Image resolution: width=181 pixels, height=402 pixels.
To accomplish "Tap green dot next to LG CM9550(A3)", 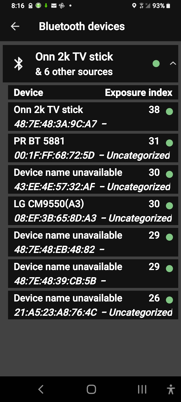I will (169, 206).
